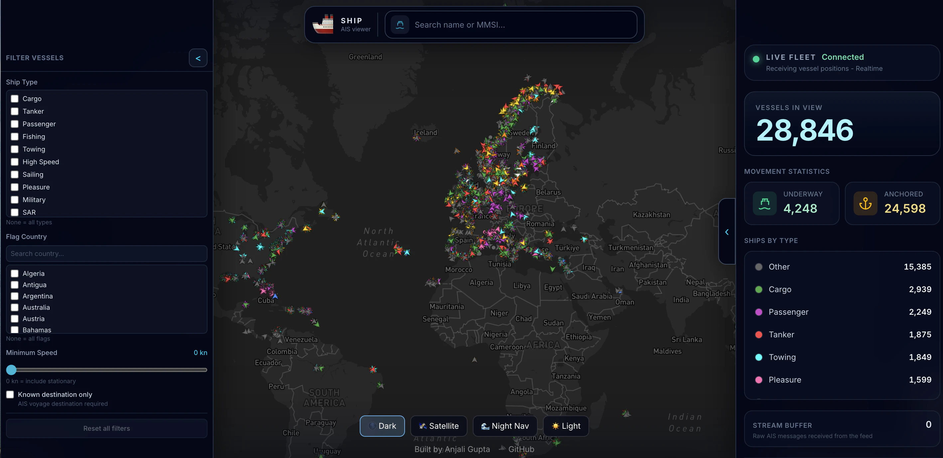
Task: Click the vessel icon in search box
Action: [x=400, y=25]
